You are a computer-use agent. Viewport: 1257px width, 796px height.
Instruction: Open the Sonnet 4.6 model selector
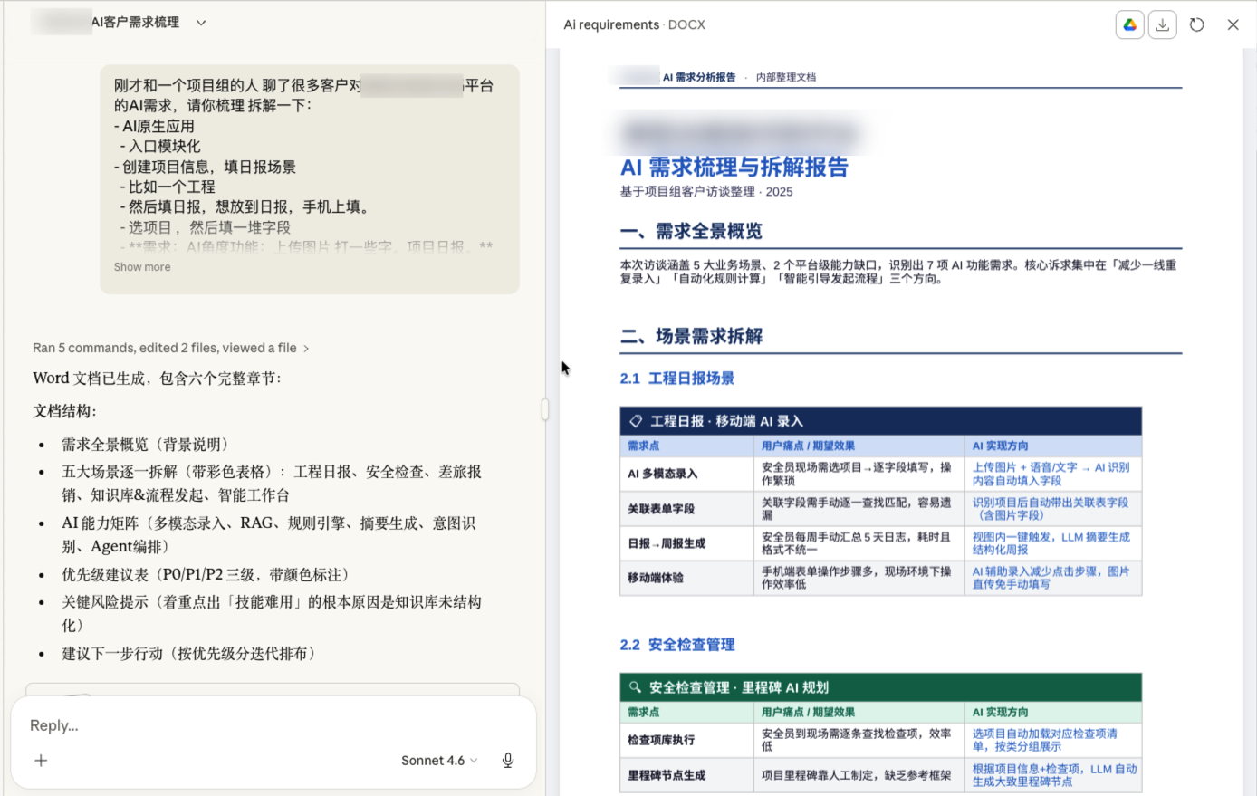click(x=438, y=761)
